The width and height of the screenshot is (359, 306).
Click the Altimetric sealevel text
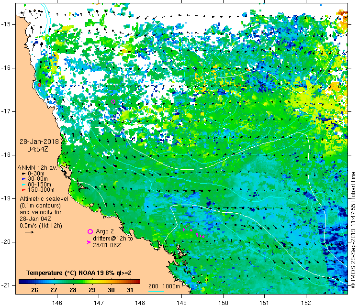coord(44,199)
